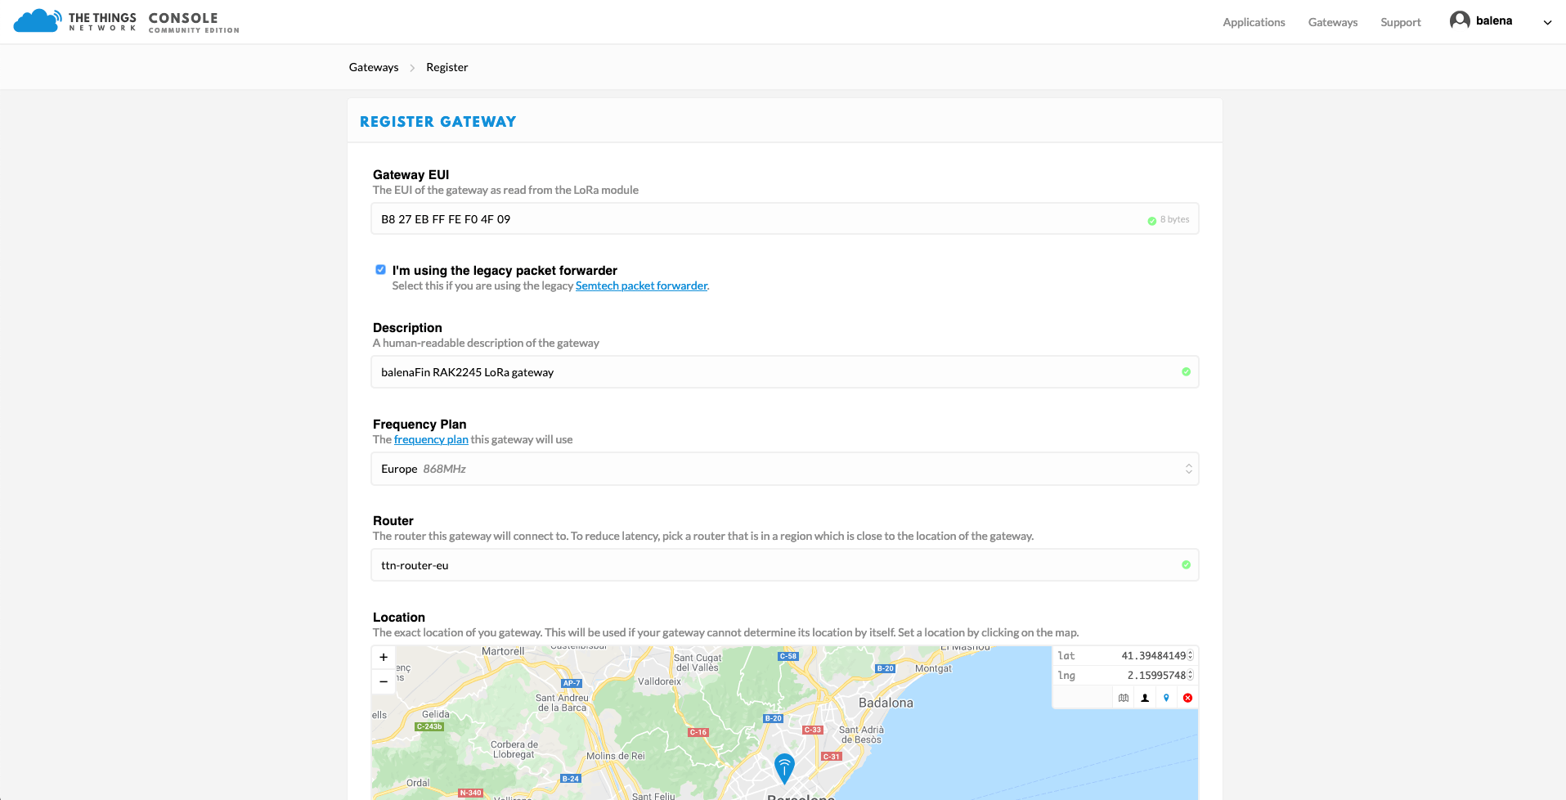1566x800 pixels.
Task: Switch to the Gateways navigation item
Action: point(1331,22)
